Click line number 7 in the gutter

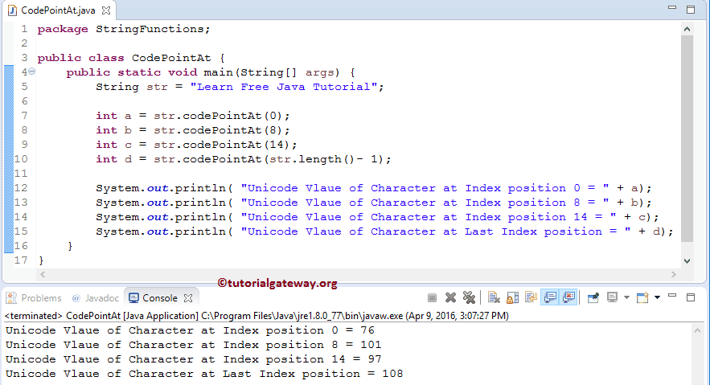tap(24, 116)
